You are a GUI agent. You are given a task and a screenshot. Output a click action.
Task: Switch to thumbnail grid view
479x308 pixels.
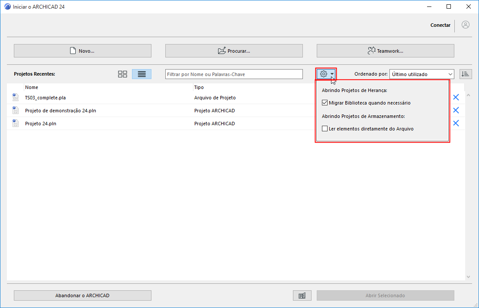pyautogui.click(x=122, y=74)
